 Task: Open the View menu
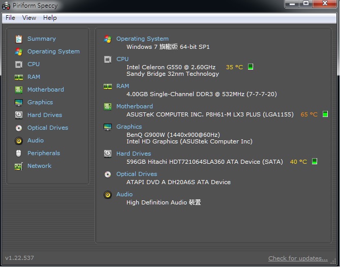point(29,18)
